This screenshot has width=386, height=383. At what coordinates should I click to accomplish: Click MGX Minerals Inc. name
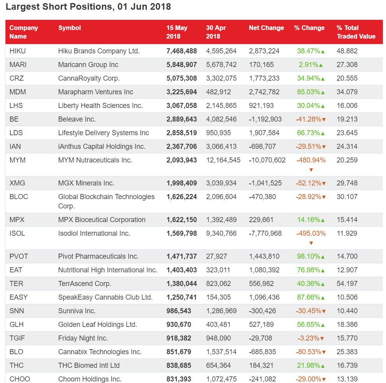pos(86,183)
